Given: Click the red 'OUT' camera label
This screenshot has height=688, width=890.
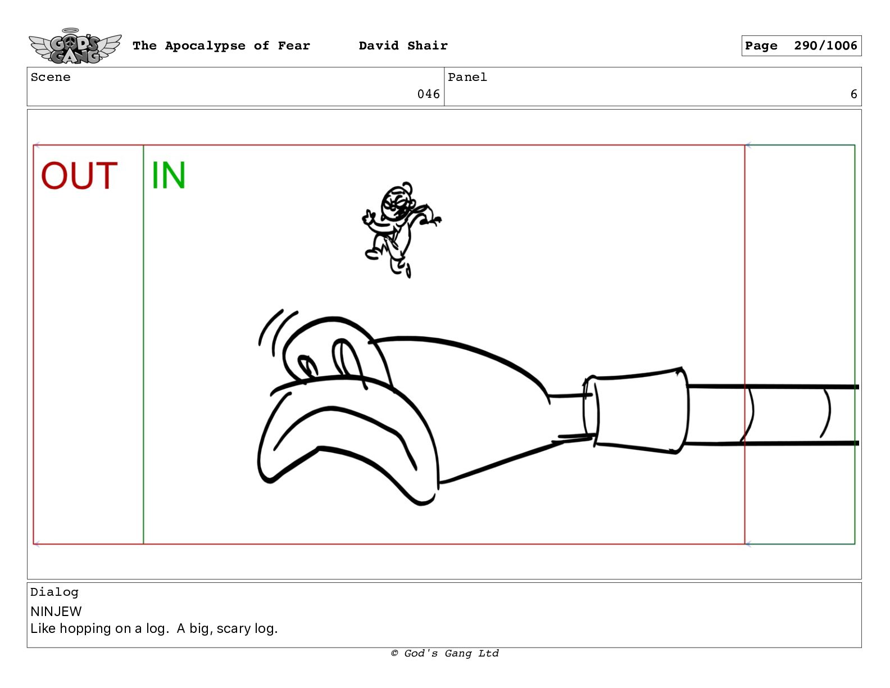Looking at the screenshot, I should pos(79,176).
